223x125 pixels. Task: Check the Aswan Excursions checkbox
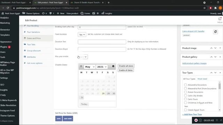click(185, 92)
